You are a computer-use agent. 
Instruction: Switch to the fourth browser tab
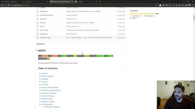click(86, 2)
